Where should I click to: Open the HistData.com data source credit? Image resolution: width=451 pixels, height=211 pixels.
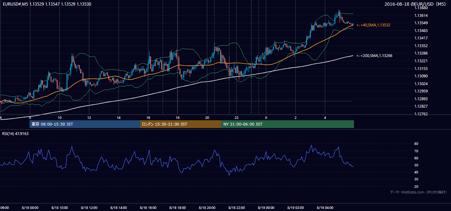(x=419, y=192)
